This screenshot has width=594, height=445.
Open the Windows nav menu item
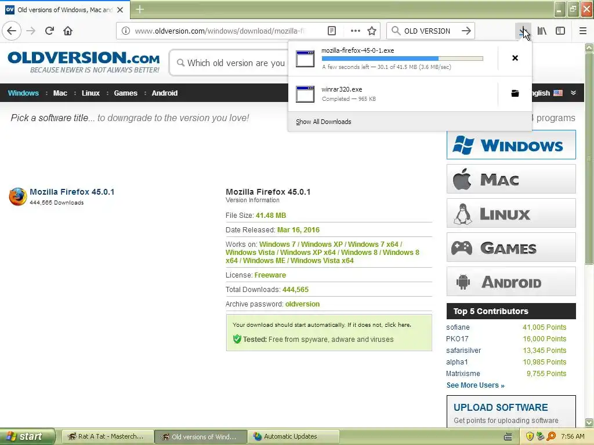click(x=23, y=93)
